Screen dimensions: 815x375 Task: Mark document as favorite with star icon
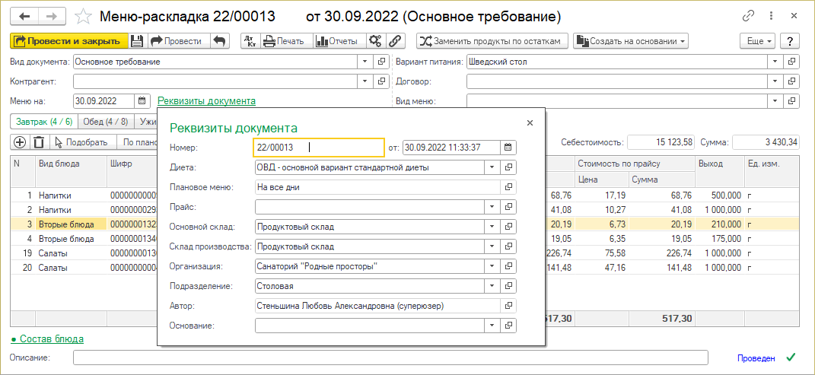(x=82, y=17)
